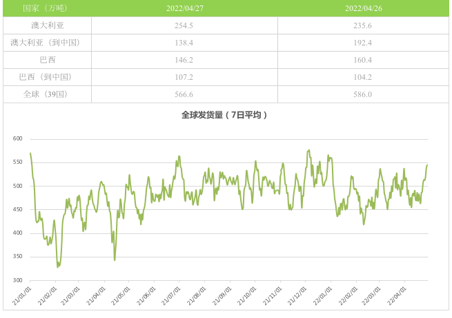Click the value 192.4
This screenshot has width=452, height=318.
(x=363, y=43)
